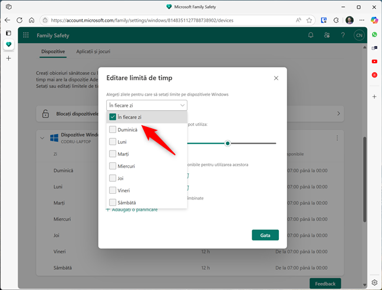Open WhatsApp sidebar icon
382x290 pixels.
point(374,34)
